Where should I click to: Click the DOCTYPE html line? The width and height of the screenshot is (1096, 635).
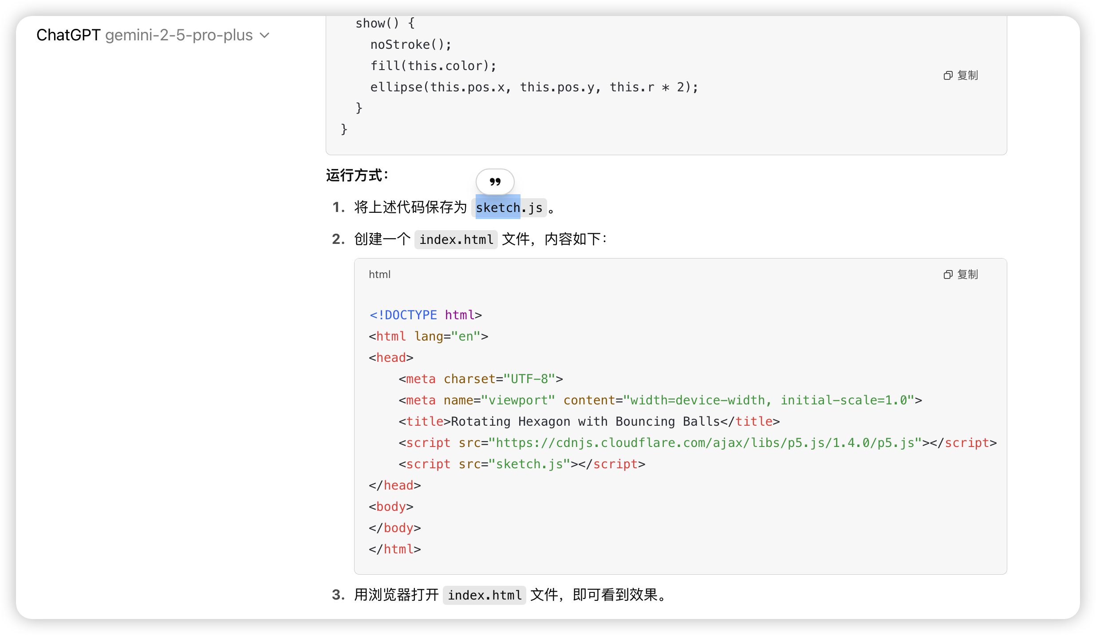click(x=425, y=315)
